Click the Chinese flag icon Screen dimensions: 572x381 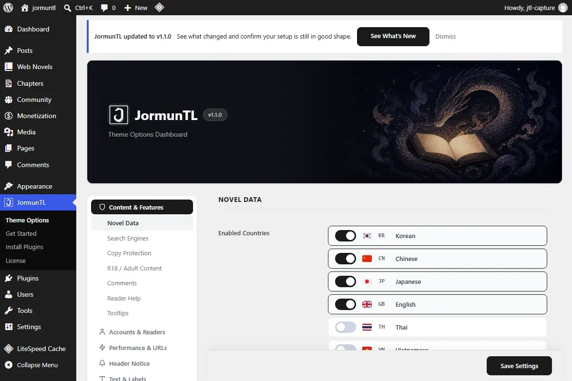[367, 259]
